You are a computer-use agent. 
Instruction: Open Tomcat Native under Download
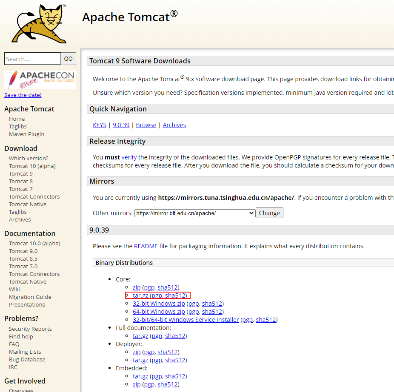pyautogui.click(x=28, y=204)
